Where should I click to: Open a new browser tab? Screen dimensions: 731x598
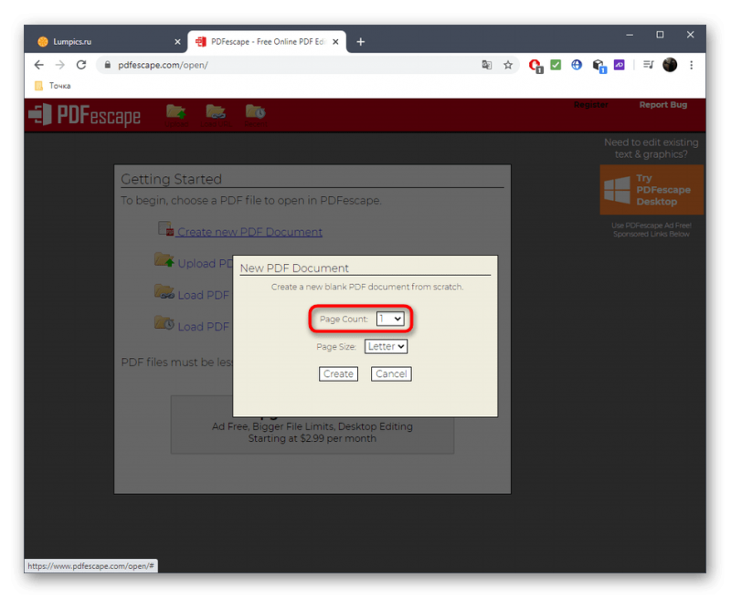[x=360, y=42]
